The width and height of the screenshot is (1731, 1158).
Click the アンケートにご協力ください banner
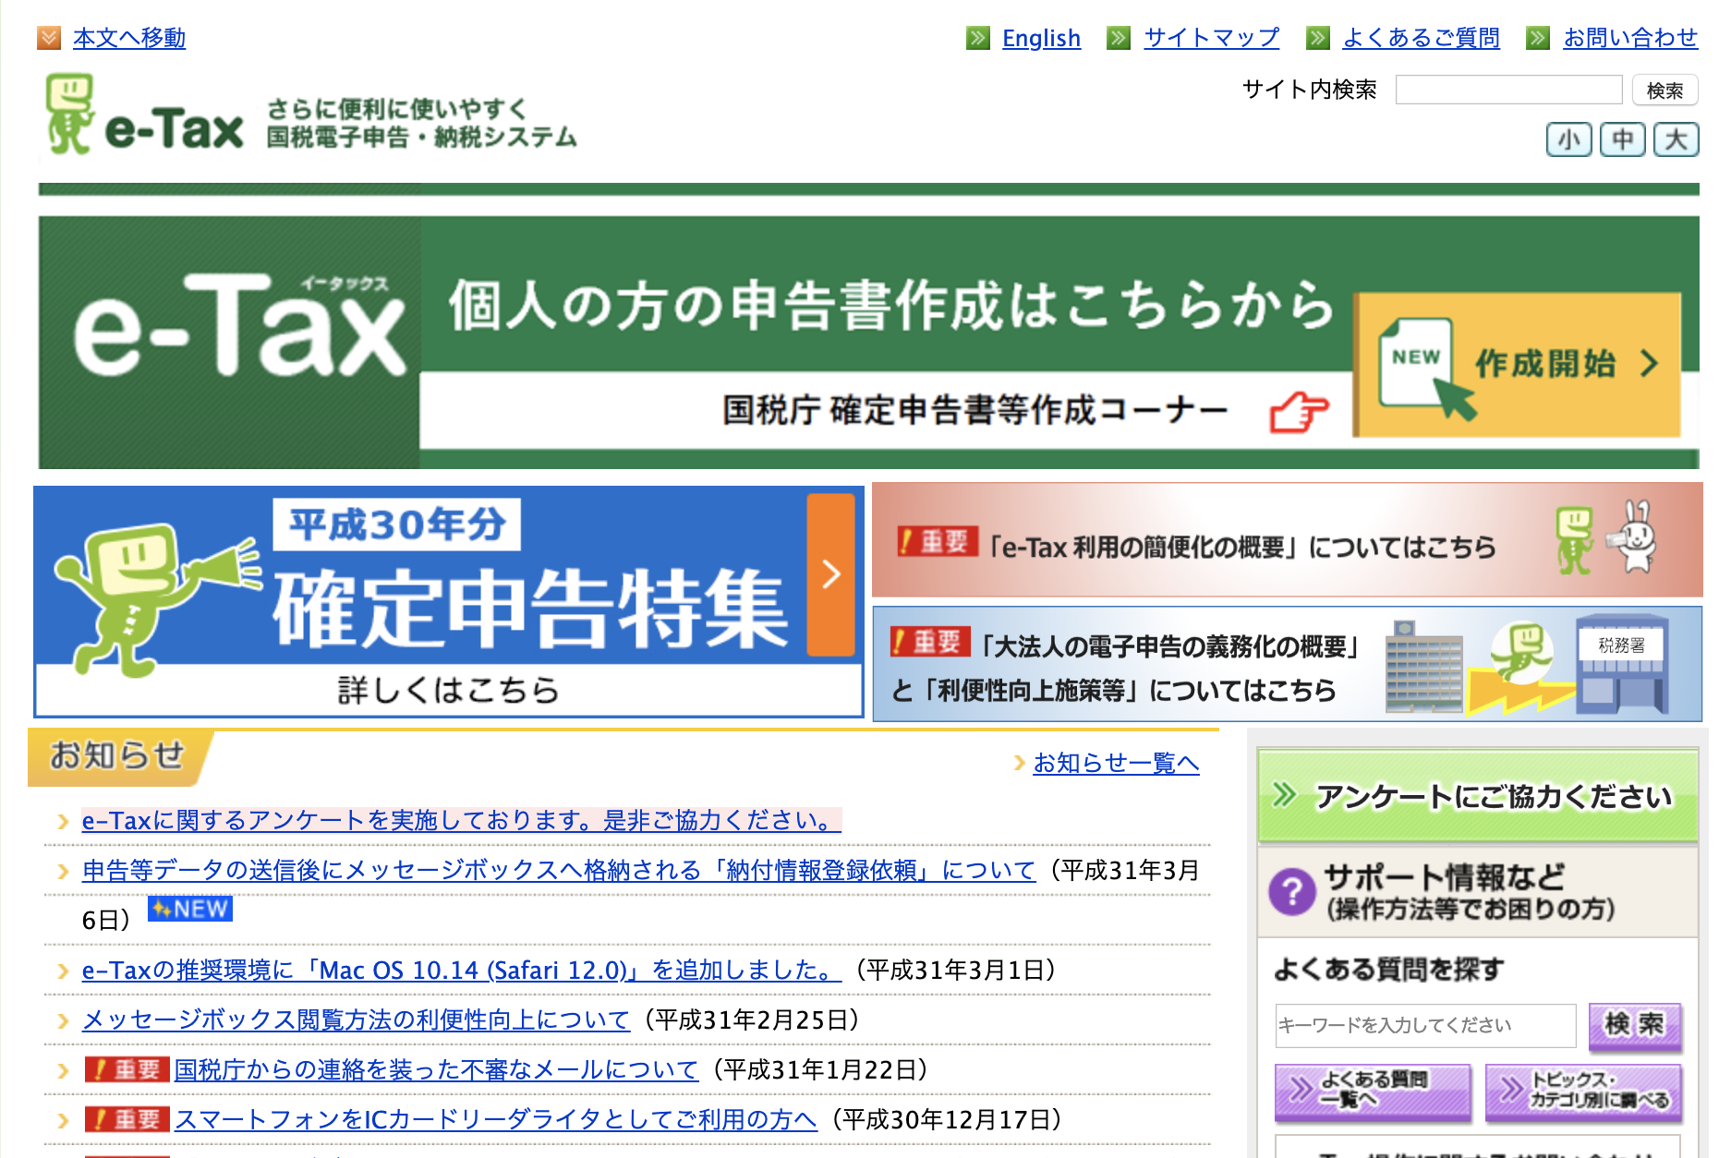point(1478,795)
